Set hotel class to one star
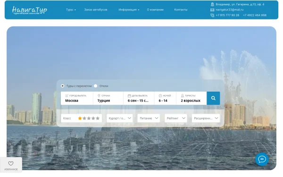This screenshot has height=177, width=283. click(x=80, y=118)
